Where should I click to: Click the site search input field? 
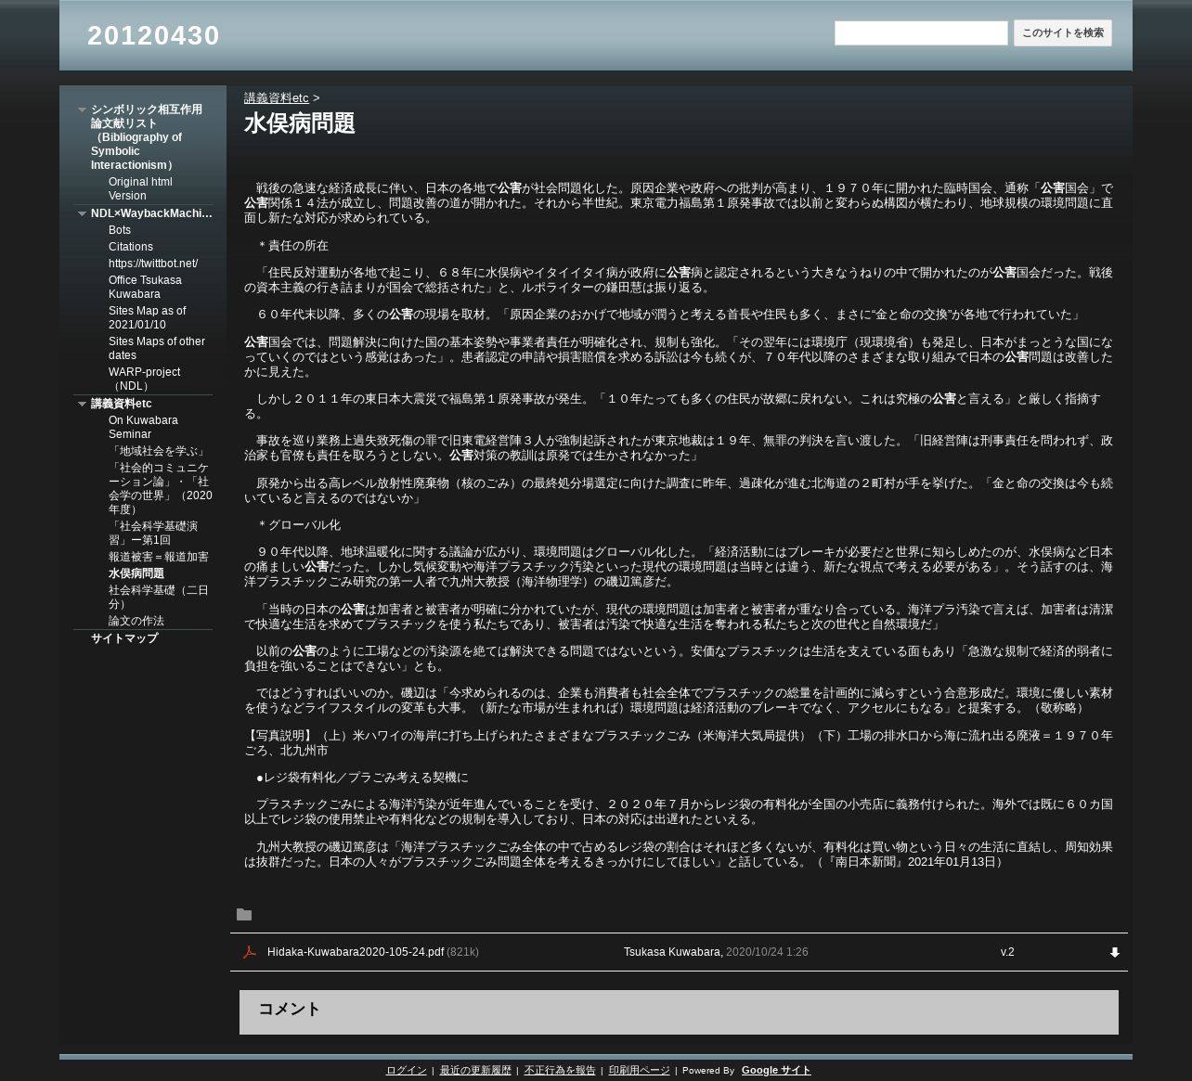click(921, 33)
